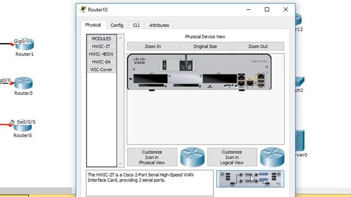Click the MODULES header
Screen dimensions: 351x197
[101, 39]
